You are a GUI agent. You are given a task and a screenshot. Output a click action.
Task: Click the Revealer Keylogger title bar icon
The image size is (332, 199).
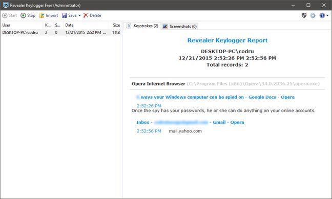[x=6, y=5]
